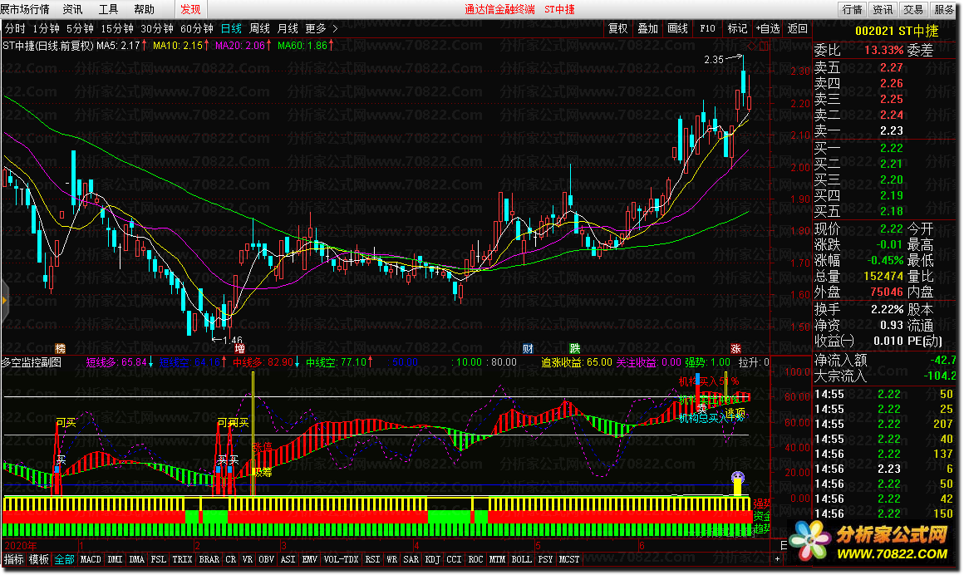964x575 pixels.
Task: Click the 返回 back button
Action: pos(798,28)
